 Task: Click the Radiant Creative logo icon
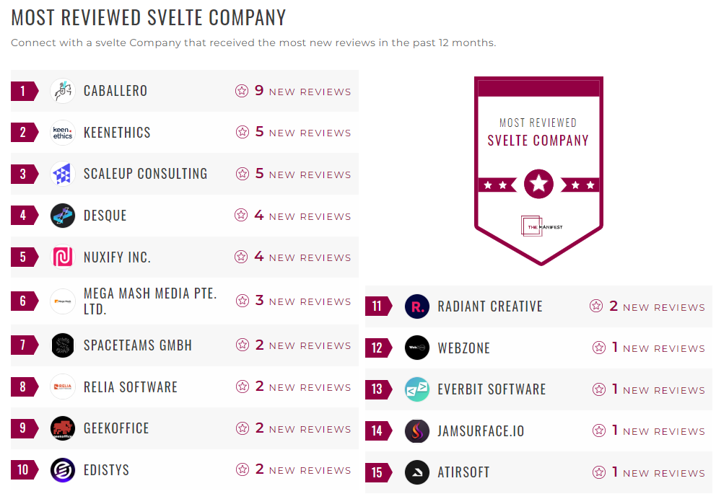pyautogui.click(x=417, y=306)
